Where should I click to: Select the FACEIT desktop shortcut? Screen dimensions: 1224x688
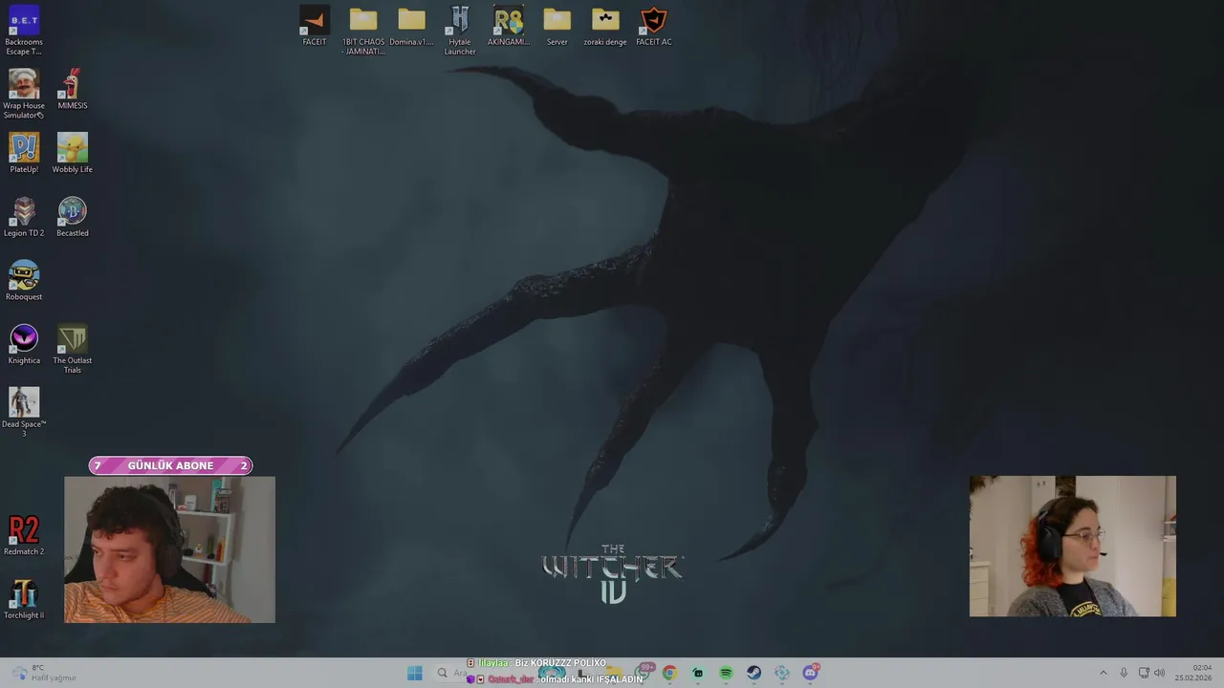[x=315, y=26]
